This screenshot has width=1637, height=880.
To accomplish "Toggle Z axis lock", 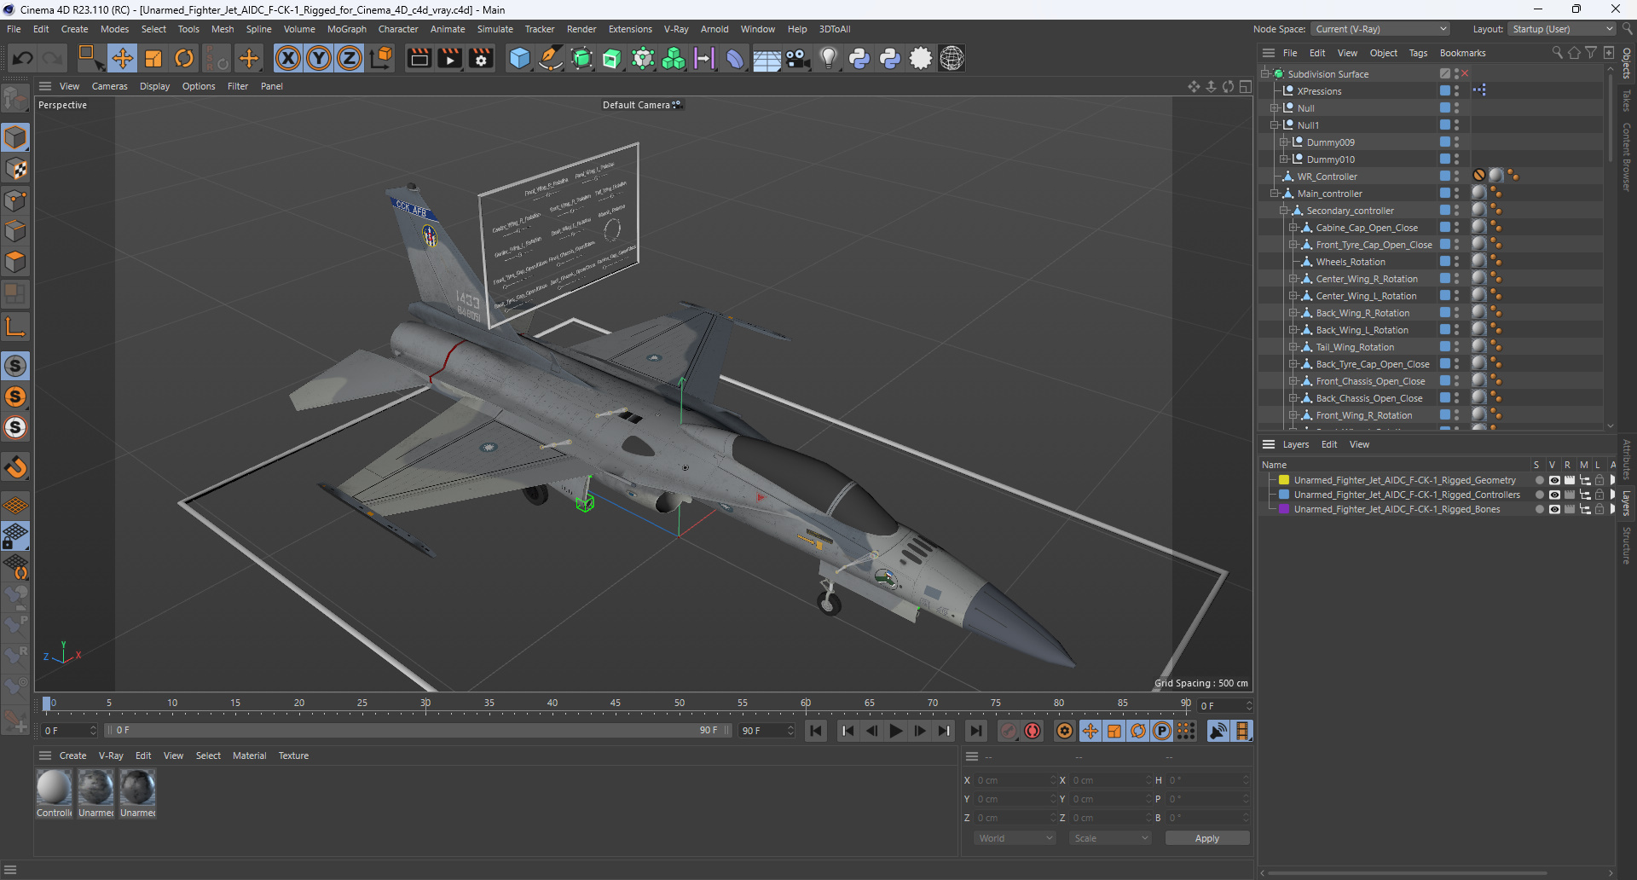I will coord(350,58).
